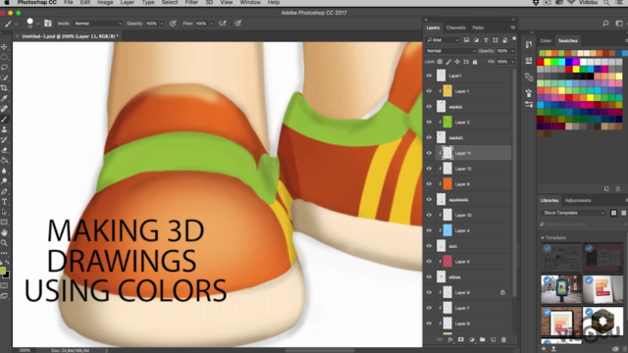Switch to the Adjustments tab

tap(578, 200)
